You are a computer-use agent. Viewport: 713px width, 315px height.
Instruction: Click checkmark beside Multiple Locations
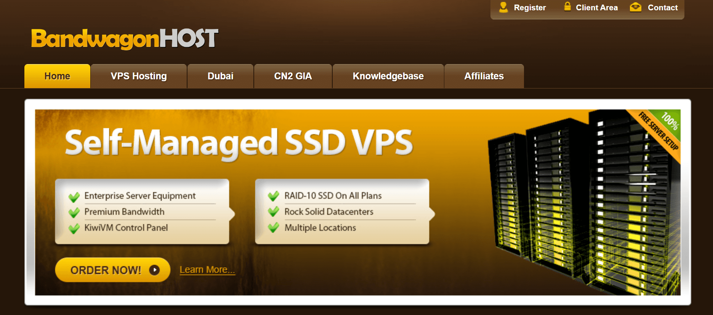[274, 228]
